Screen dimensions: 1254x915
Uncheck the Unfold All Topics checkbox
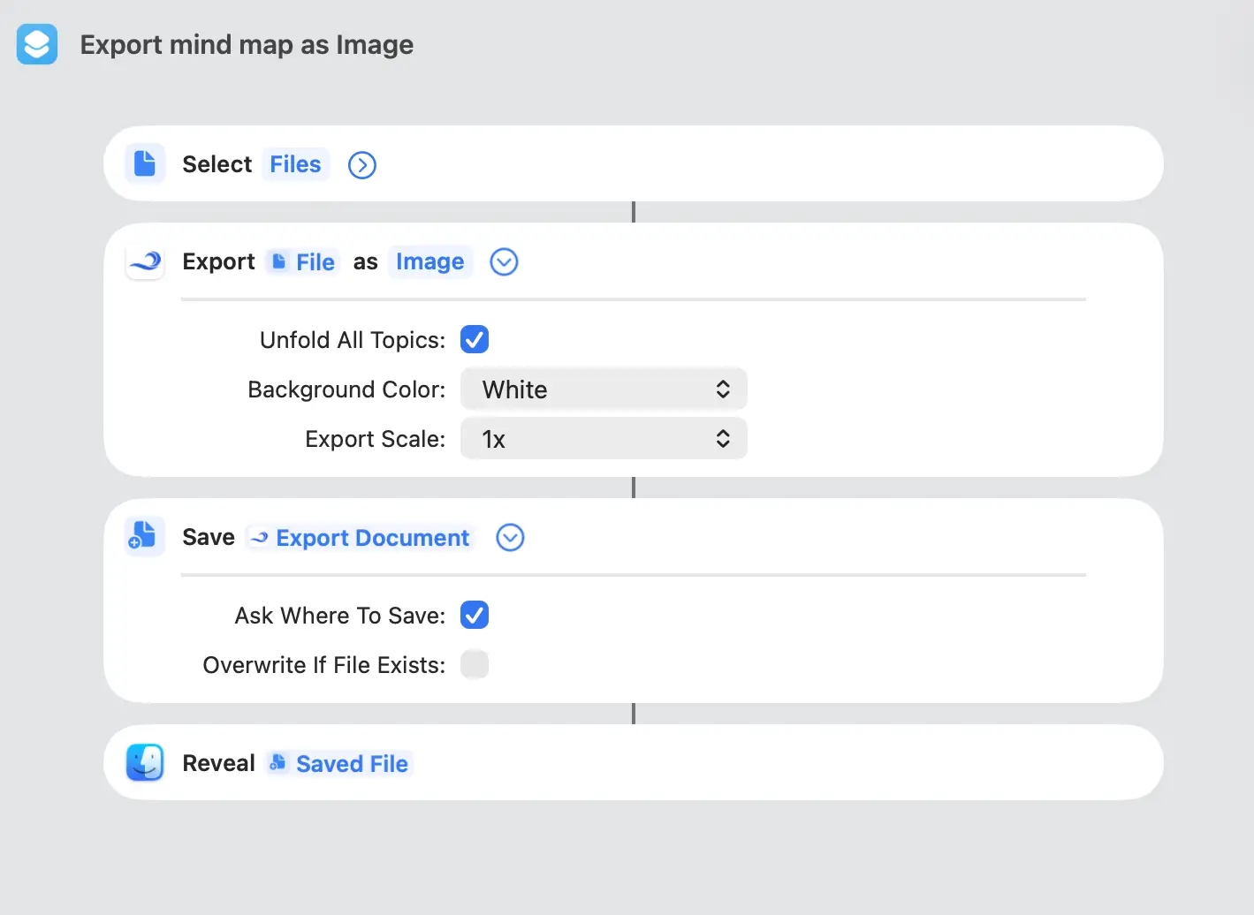pyautogui.click(x=475, y=339)
